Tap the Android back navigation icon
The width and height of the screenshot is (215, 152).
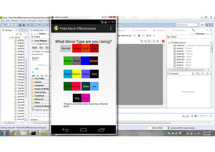pyautogui.click(x=66, y=130)
